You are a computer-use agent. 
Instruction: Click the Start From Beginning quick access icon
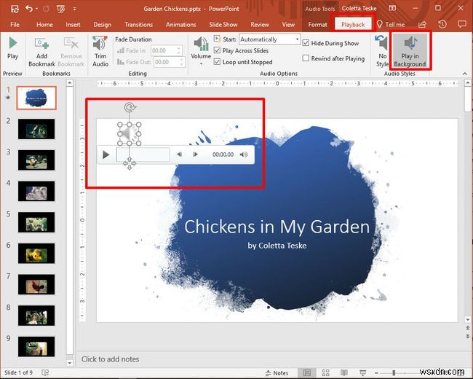pyautogui.click(x=60, y=9)
